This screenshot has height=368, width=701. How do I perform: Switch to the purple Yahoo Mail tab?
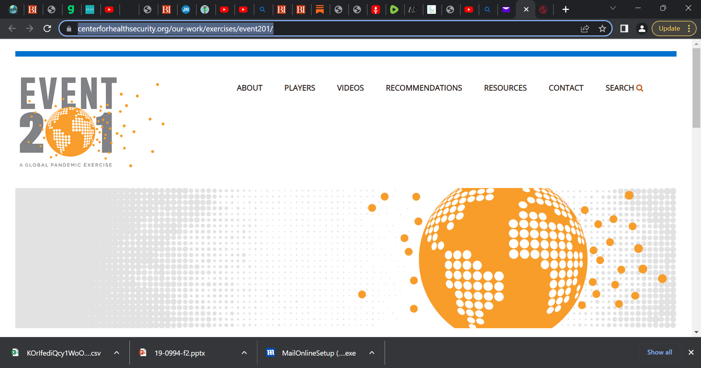point(506,9)
